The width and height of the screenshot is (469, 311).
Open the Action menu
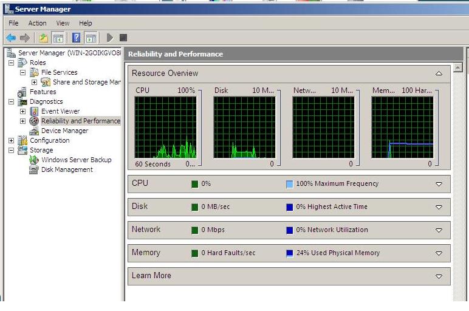click(x=38, y=23)
